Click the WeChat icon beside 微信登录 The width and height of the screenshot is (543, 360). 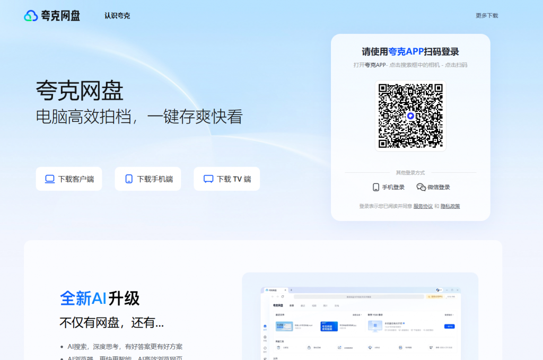click(x=421, y=187)
